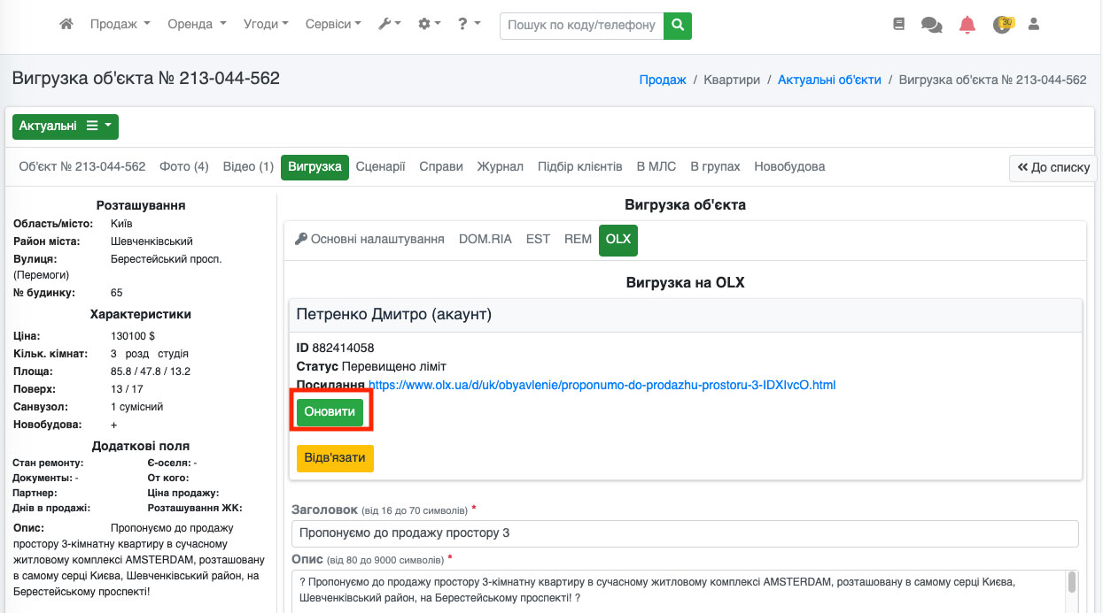Open the user profile icon

coord(1033,25)
